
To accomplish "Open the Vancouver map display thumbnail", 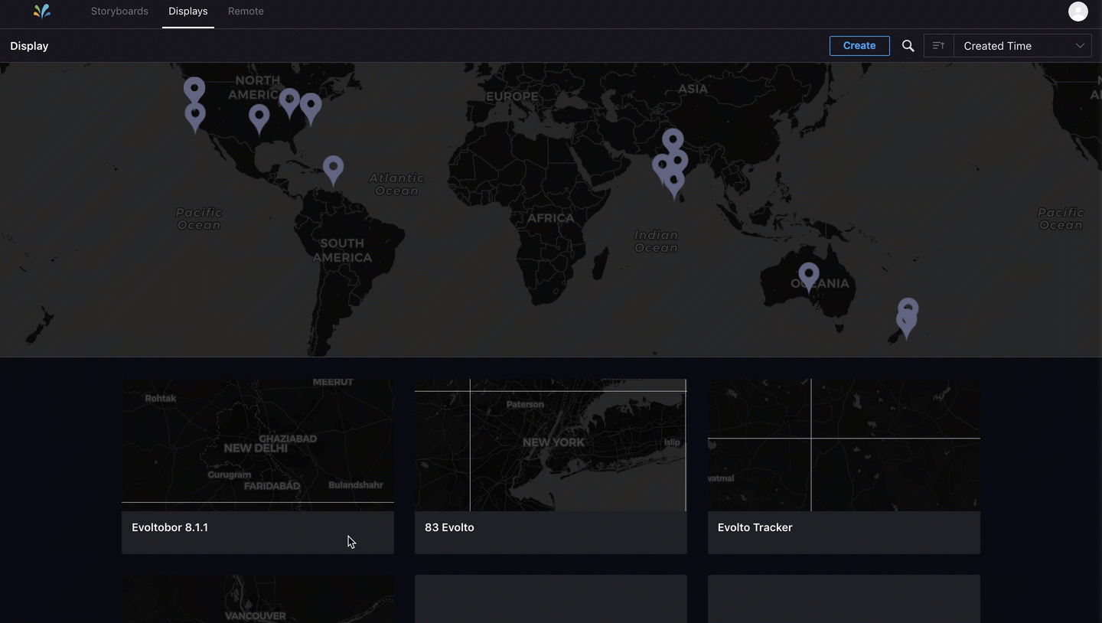I will (257, 599).
